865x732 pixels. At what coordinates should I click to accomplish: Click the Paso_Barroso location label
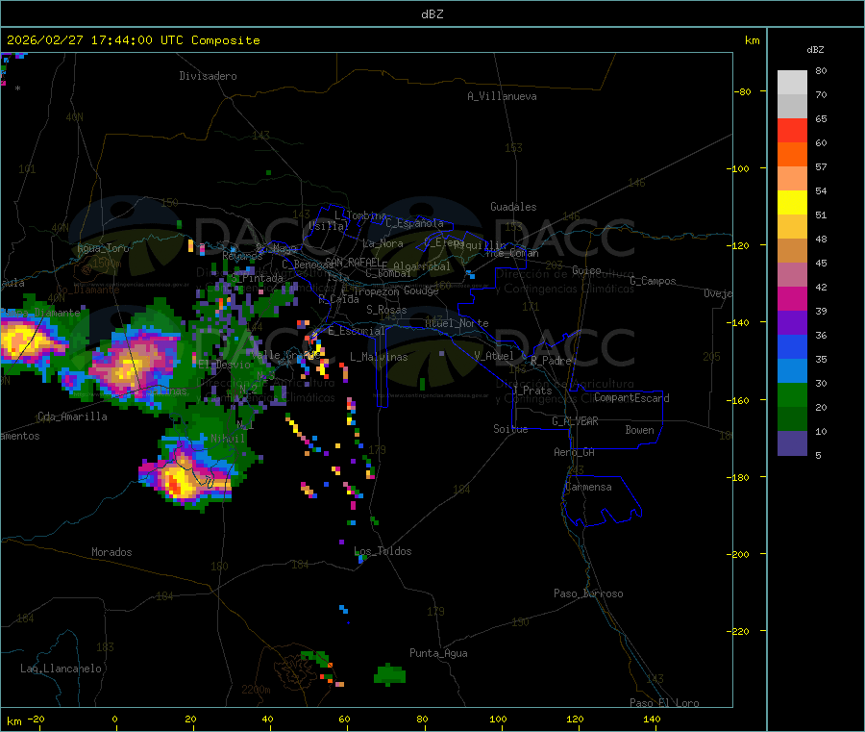[588, 593]
